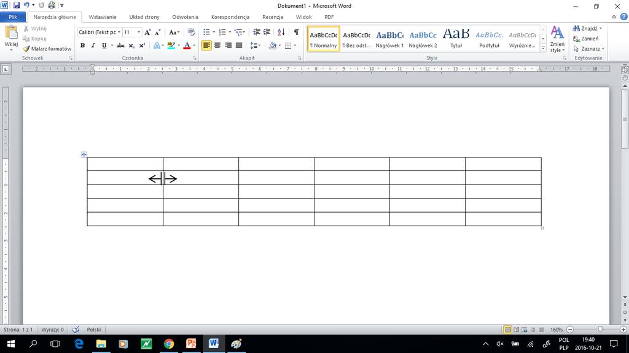Viewport: 629px width, 353px height.
Task: Sort text with the A-Z icon
Action: click(x=281, y=32)
